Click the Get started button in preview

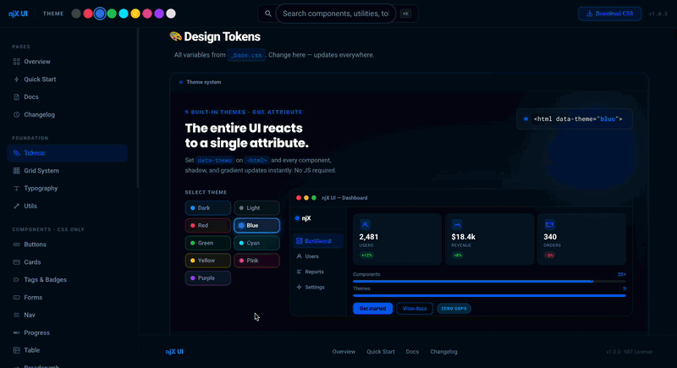pyautogui.click(x=372, y=309)
